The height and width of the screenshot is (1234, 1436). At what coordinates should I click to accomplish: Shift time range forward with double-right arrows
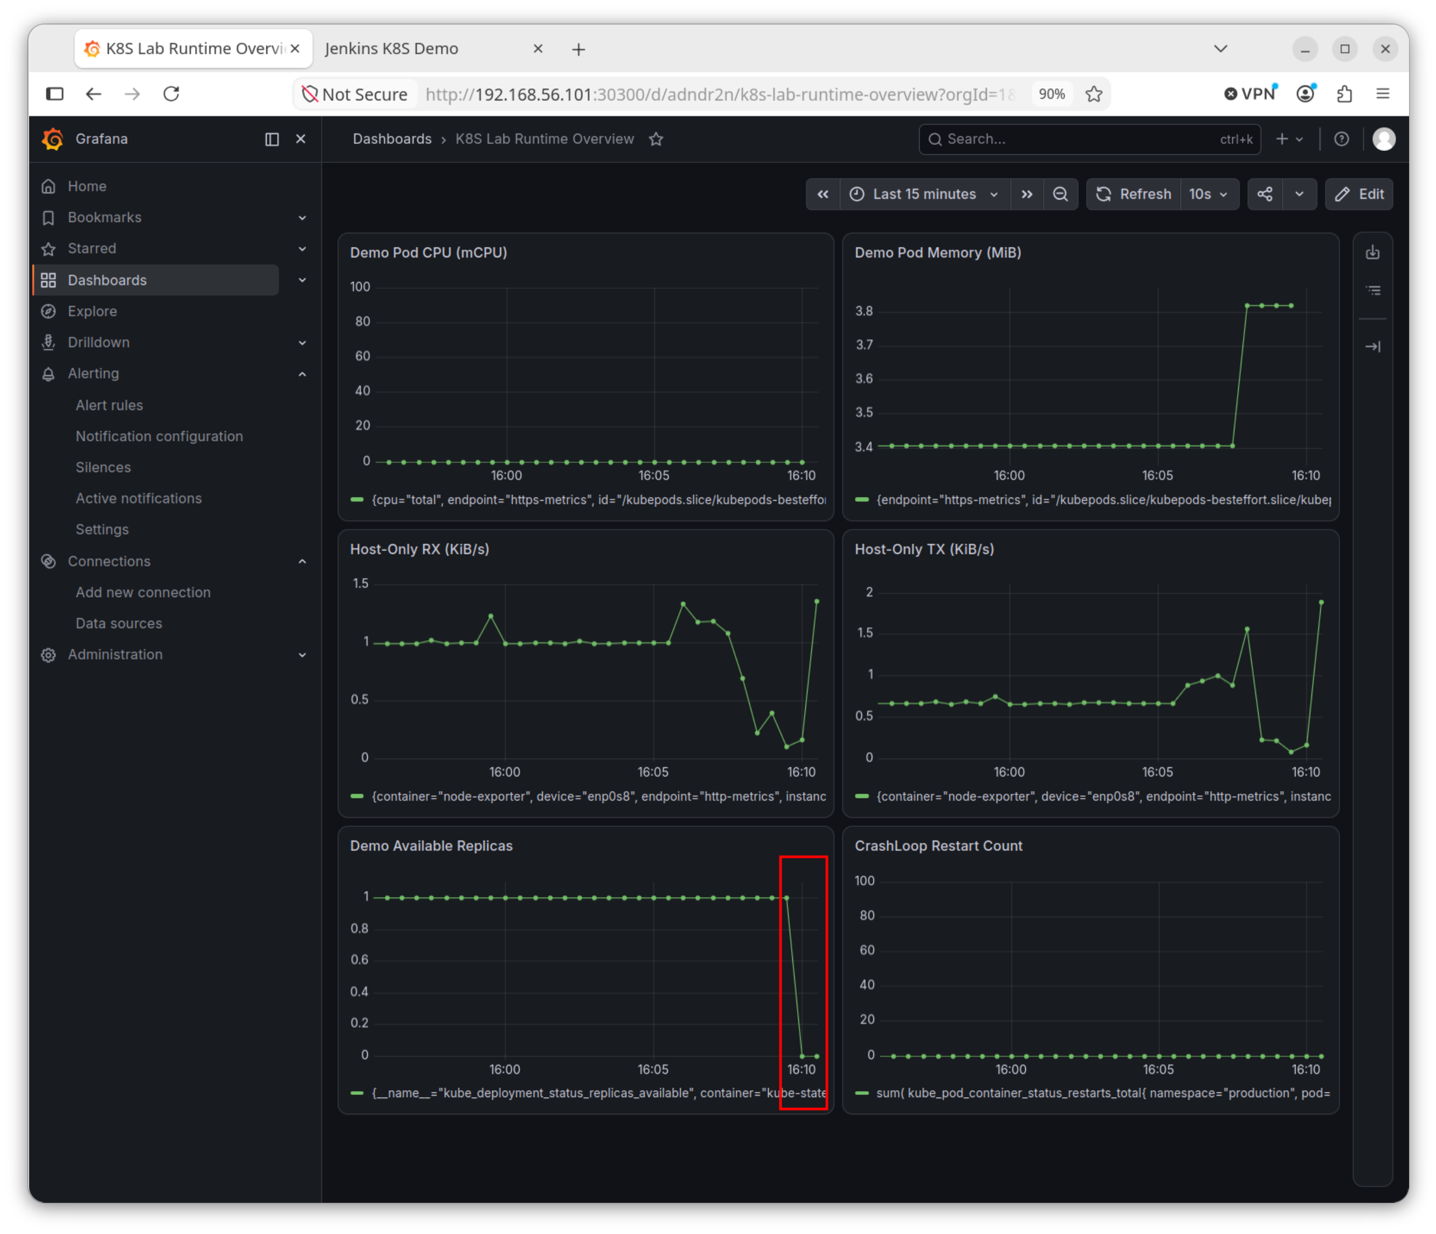[1026, 194]
